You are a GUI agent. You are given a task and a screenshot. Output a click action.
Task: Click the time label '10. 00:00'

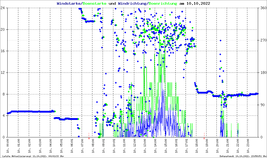coord(8,146)
